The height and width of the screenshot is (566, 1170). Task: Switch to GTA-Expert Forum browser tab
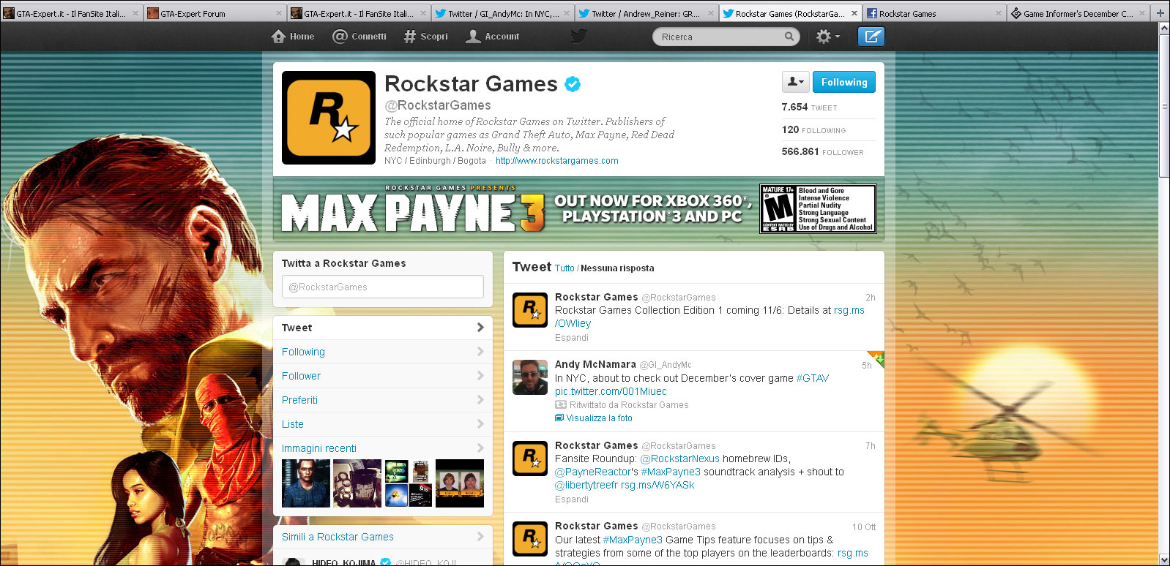214,12
